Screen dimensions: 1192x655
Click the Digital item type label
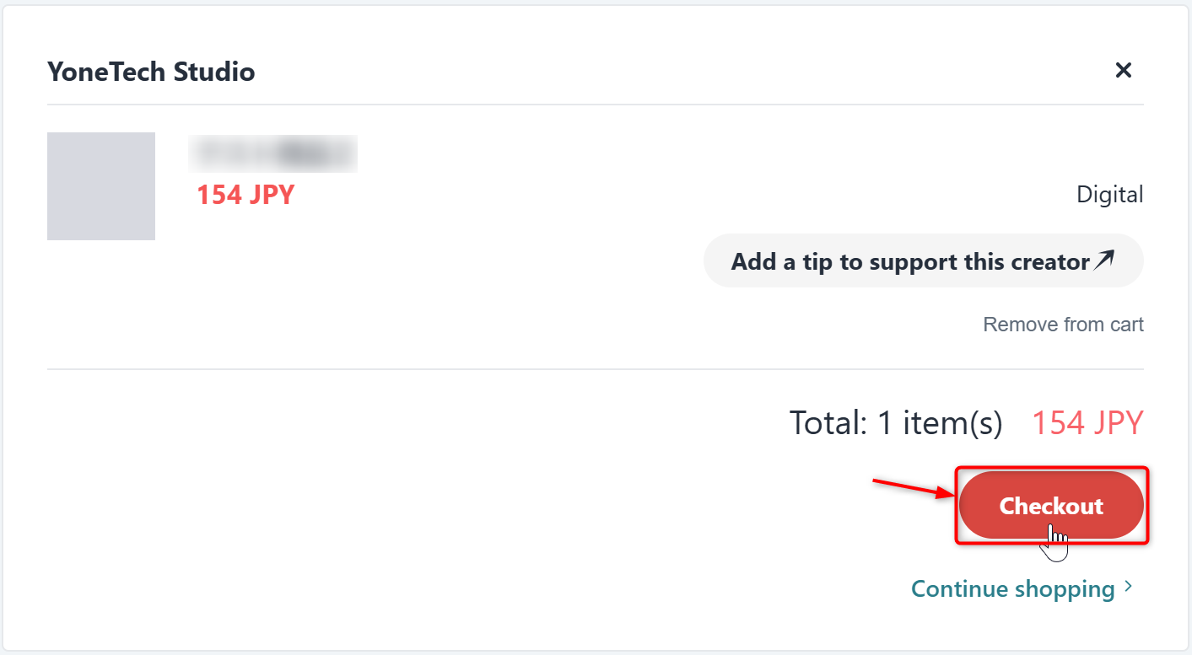pyautogui.click(x=1109, y=195)
